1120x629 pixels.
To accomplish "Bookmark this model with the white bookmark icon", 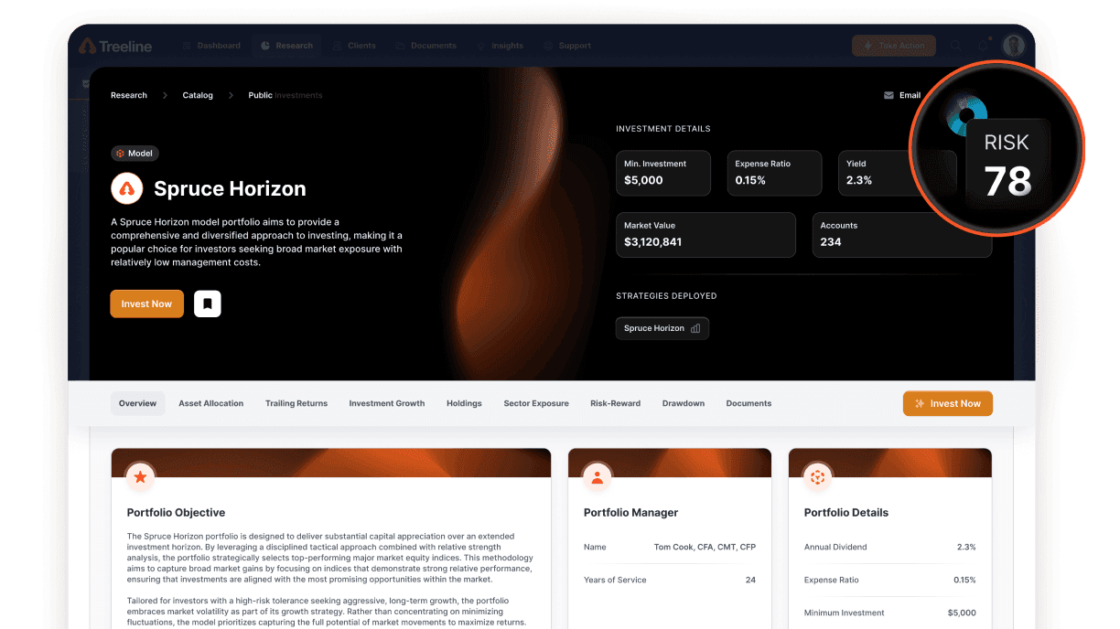I will [208, 304].
